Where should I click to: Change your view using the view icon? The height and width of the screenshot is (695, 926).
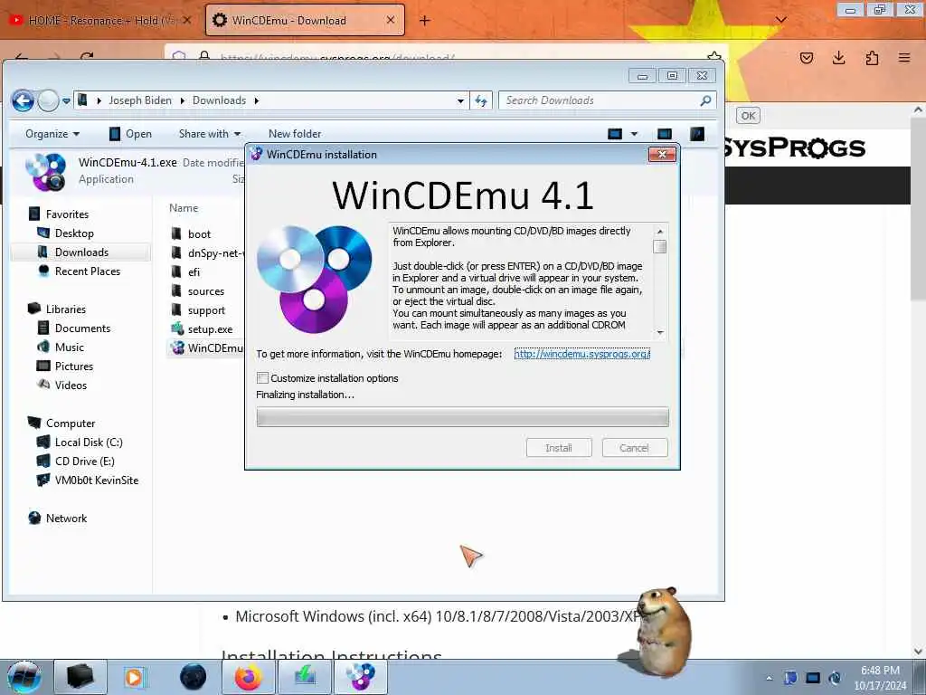615,134
